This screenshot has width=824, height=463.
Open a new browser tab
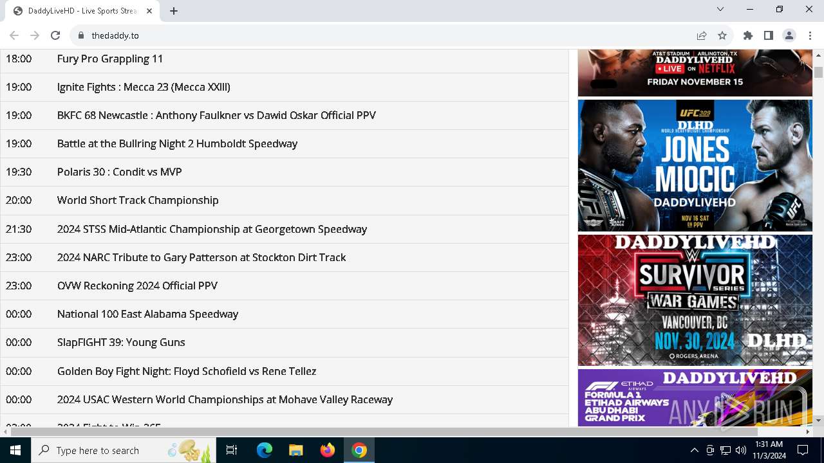[x=174, y=11]
